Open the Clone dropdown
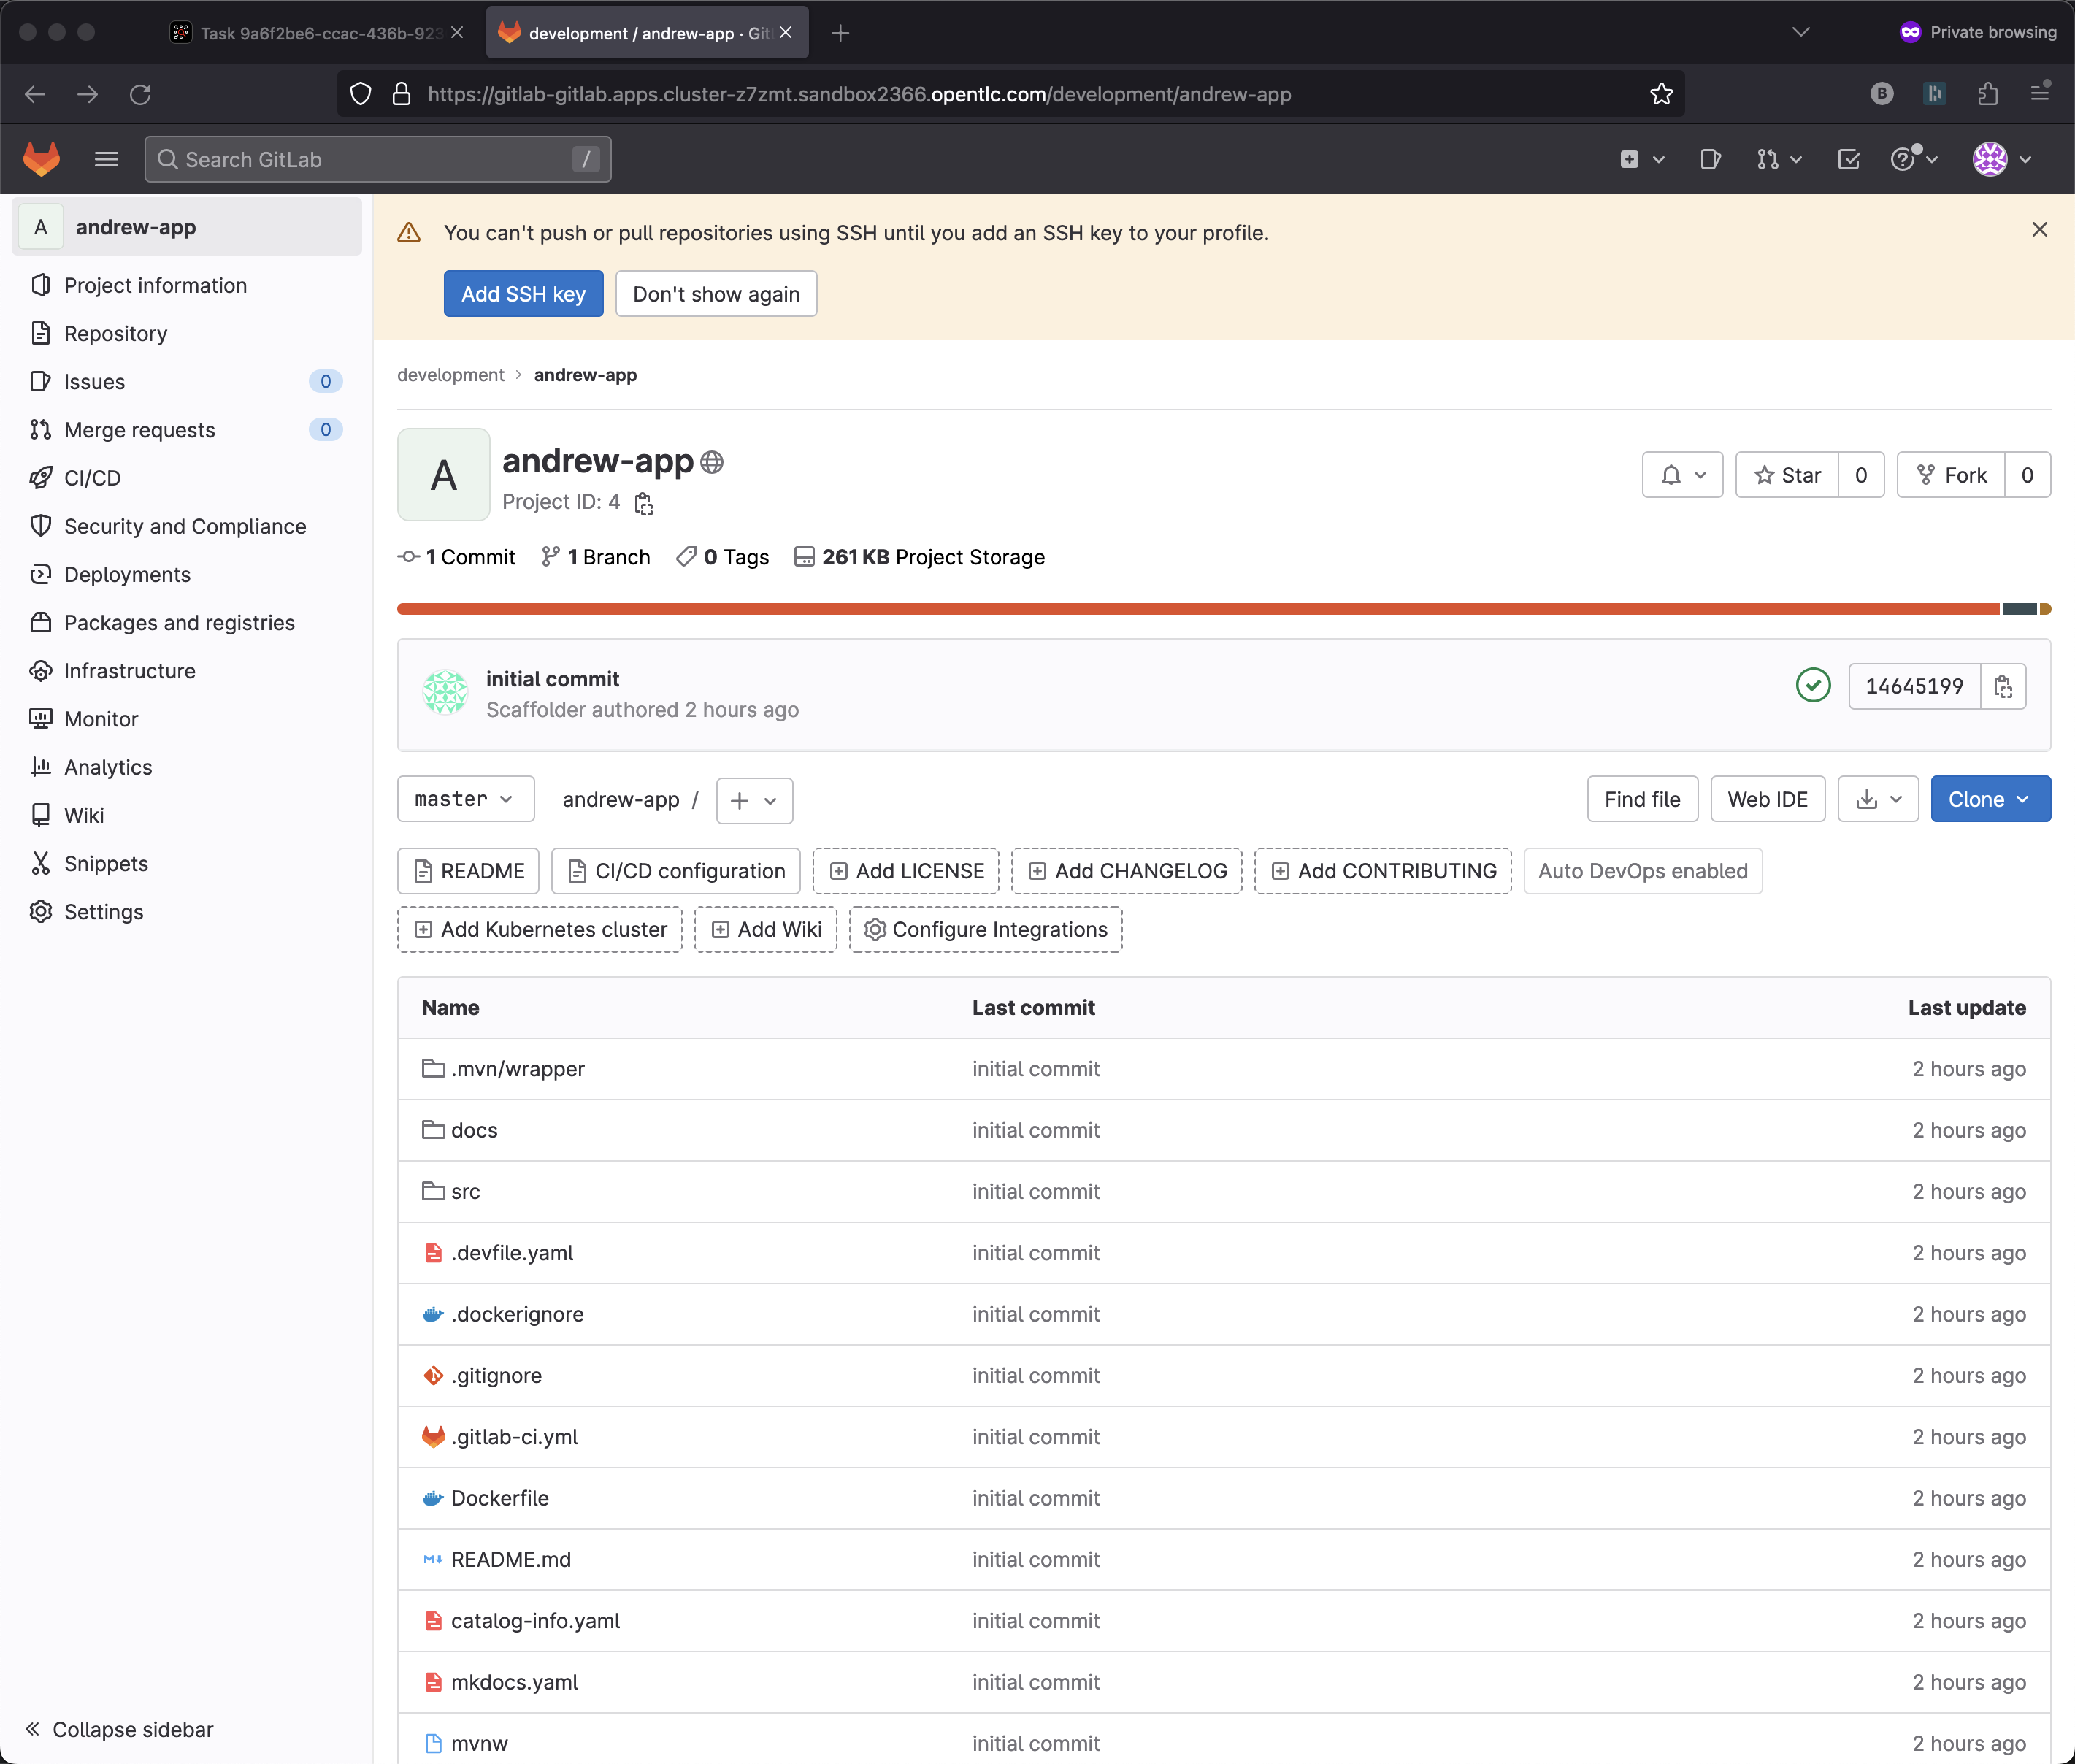Screen dimensions: 2075x1764 1989,799
